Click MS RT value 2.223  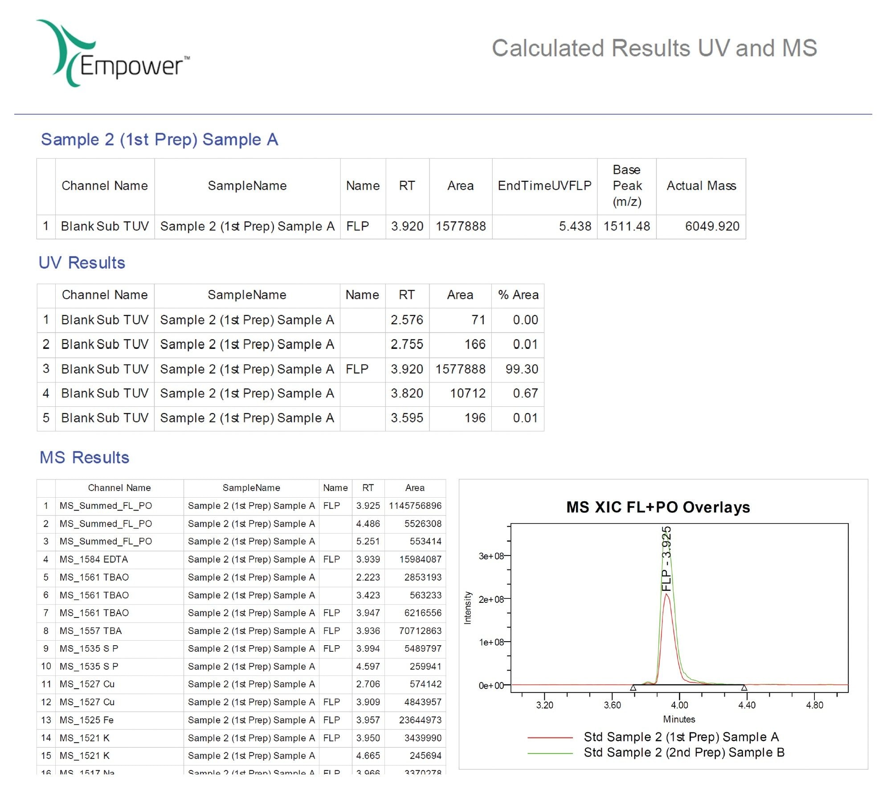tap(368, 577)
